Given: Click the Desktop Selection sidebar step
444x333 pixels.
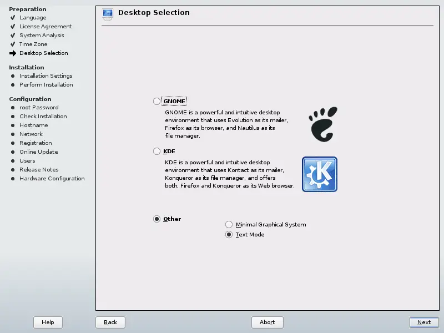Looking at the screenshot, I should (44, 53).
